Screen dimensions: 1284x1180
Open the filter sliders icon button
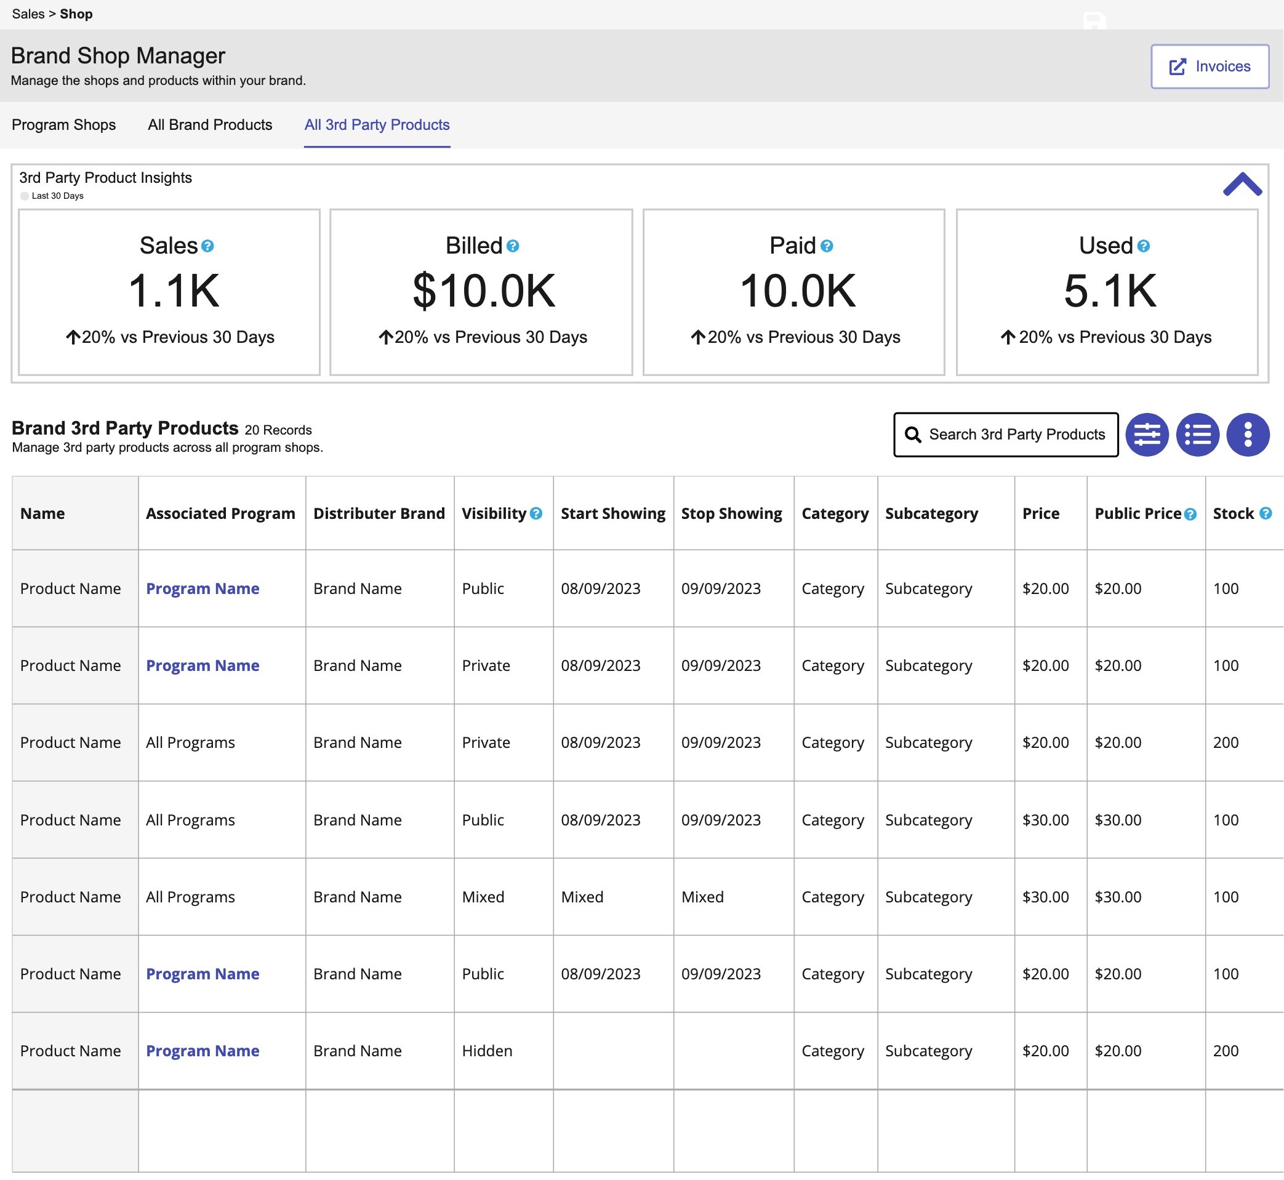(1146, 435)
